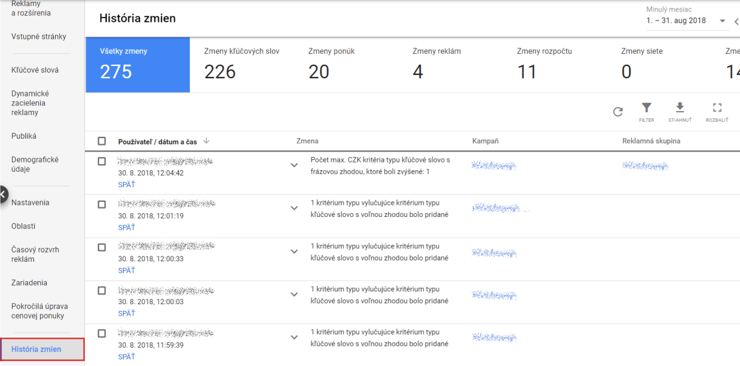Click the Reklamná skupina column header
This screenshot has height=366, width=740.
tap(651, 141)
